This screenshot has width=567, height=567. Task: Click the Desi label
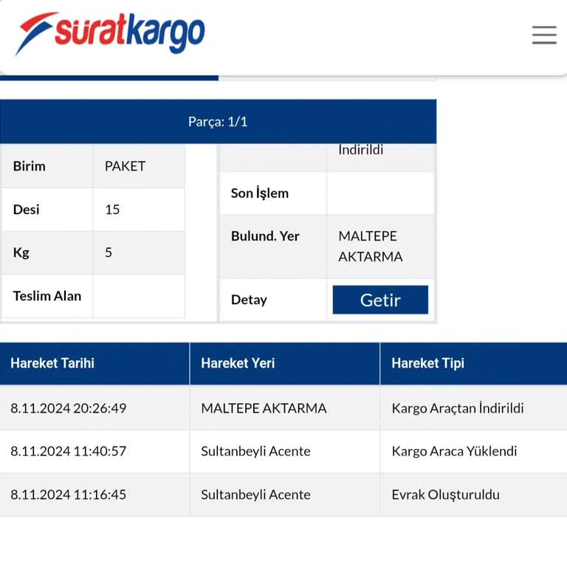pyautogui.click(x=26, y=210)
